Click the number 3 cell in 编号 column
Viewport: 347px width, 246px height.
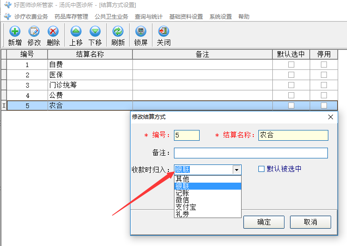coord(27,85)
